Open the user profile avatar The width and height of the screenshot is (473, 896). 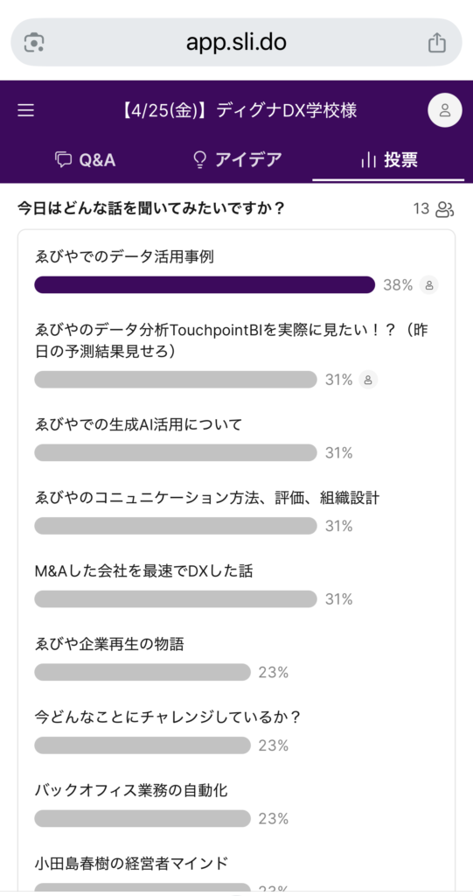tap(445, 110)
